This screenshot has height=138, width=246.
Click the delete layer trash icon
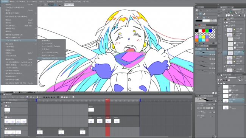click(245, 16)
